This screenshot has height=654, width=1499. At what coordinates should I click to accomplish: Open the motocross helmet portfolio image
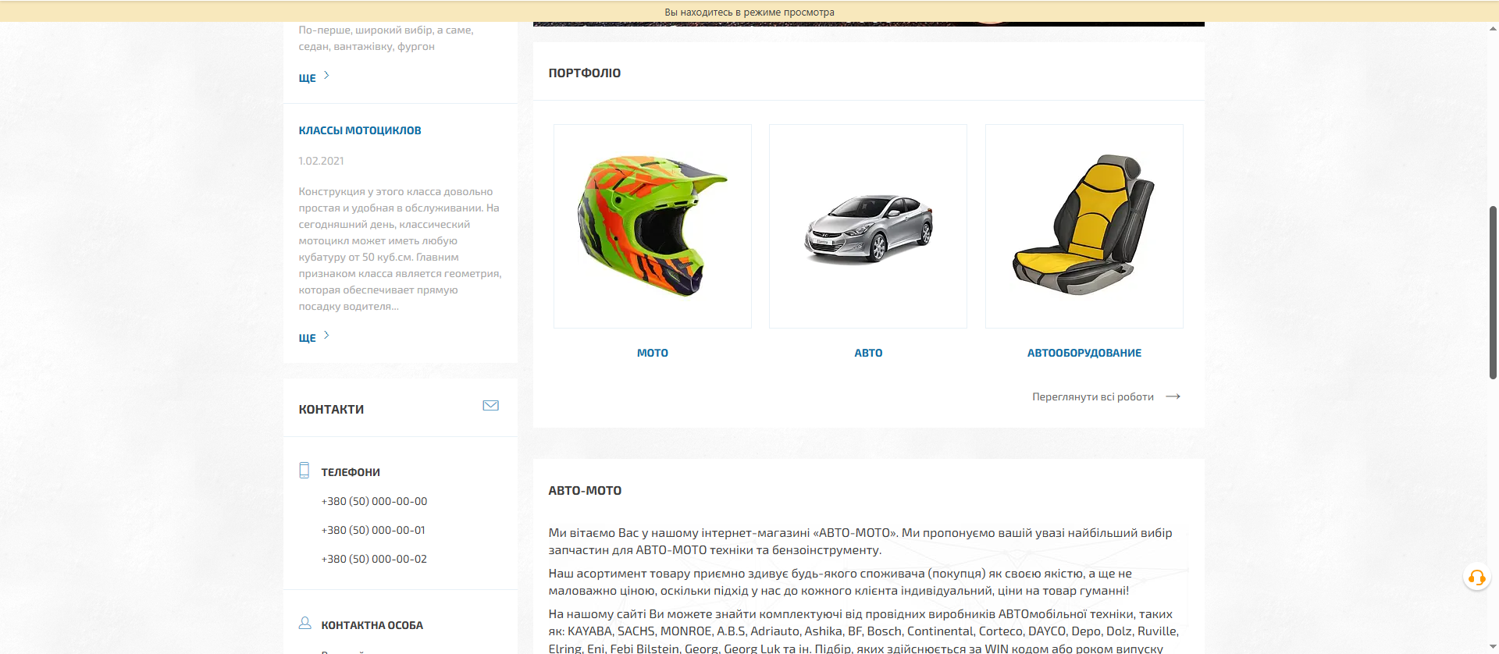click(652, 226)
